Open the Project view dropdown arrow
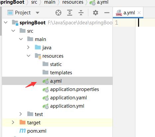This screenshot has width=155, height=137. click(38, 13)
